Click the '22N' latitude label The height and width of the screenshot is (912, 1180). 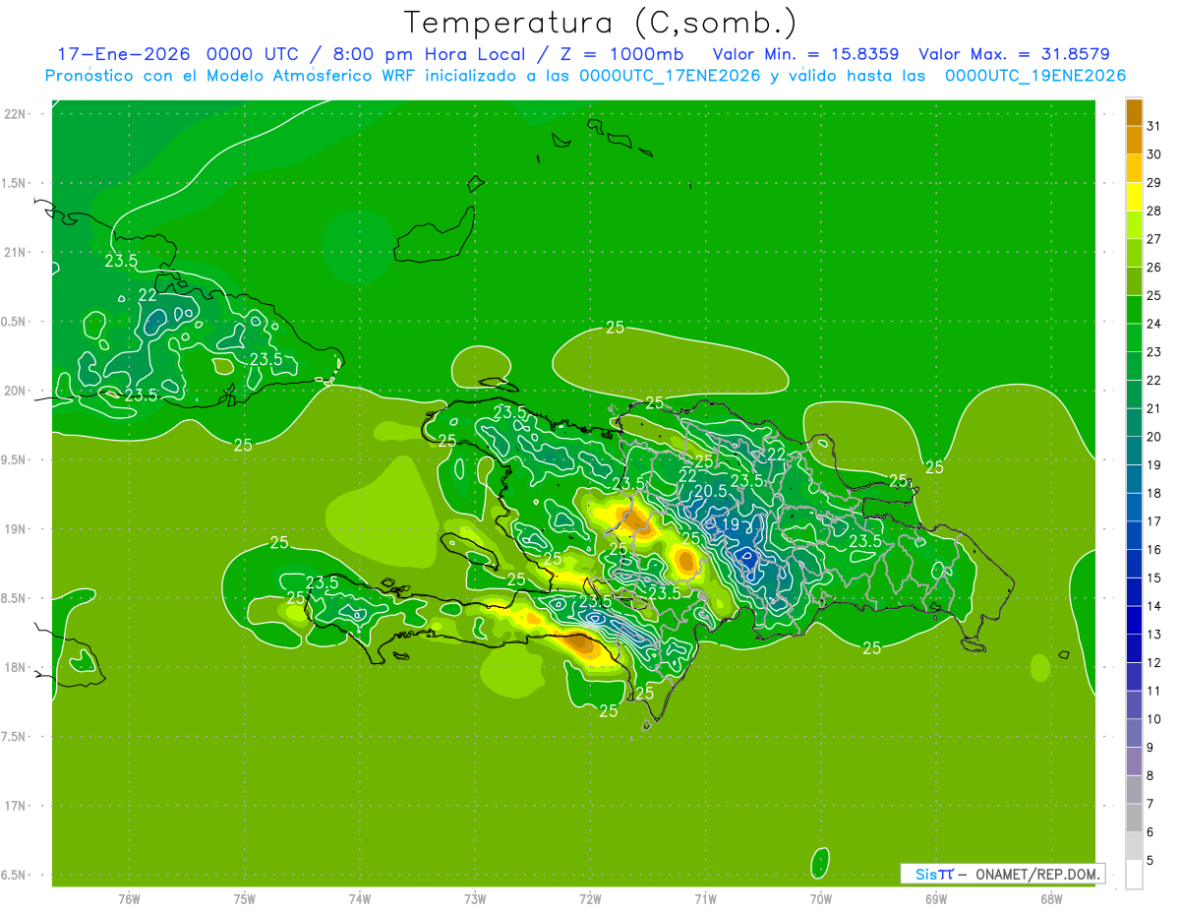[x=15, y=113]
